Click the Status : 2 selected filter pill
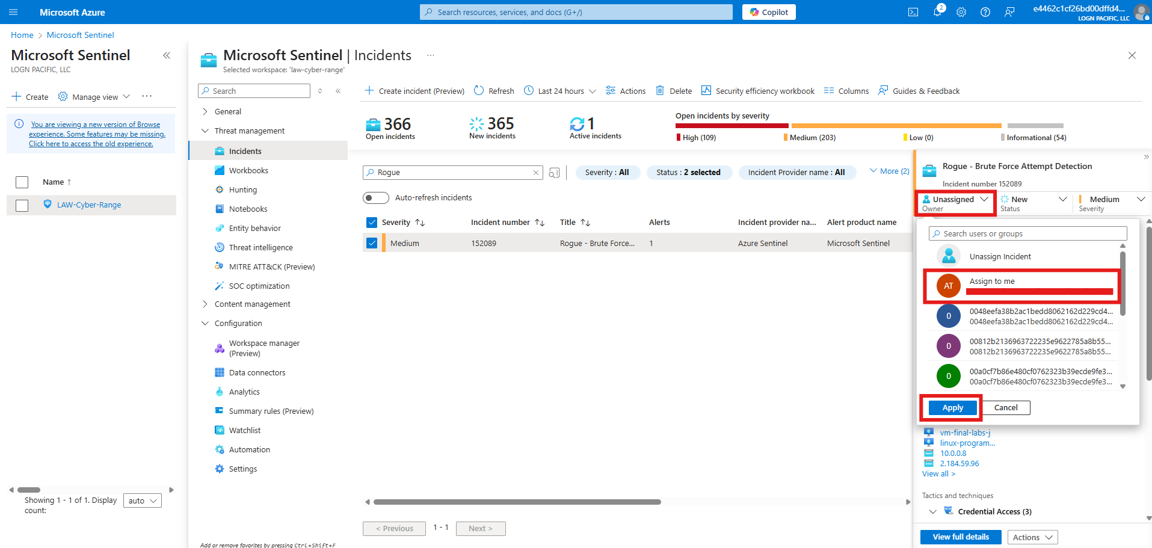Screen dimensions: 1152x548 [689, 173]
